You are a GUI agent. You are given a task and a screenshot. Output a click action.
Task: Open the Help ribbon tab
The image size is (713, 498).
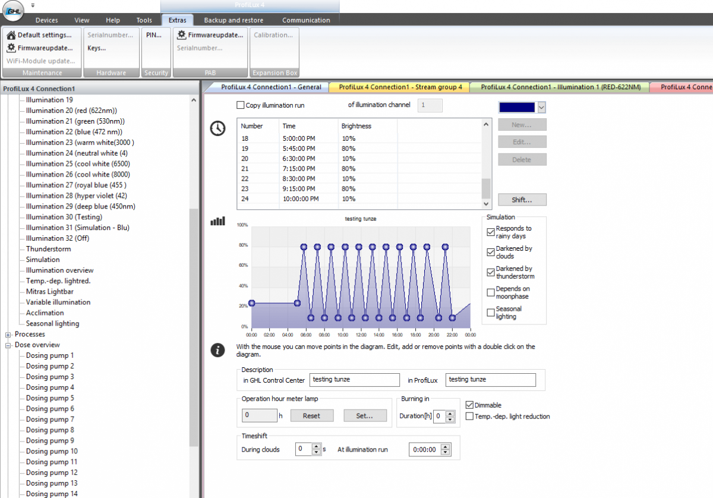[113, 20]
